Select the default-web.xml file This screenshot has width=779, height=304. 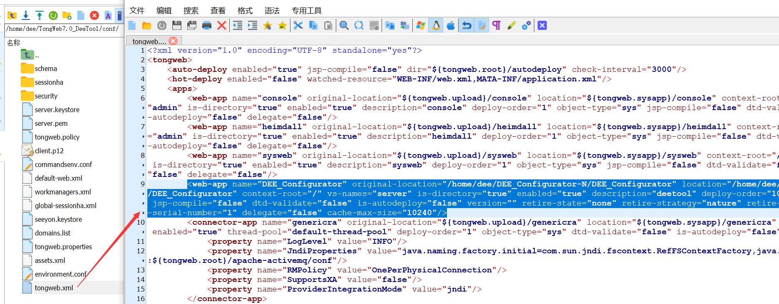coord(52,178)
